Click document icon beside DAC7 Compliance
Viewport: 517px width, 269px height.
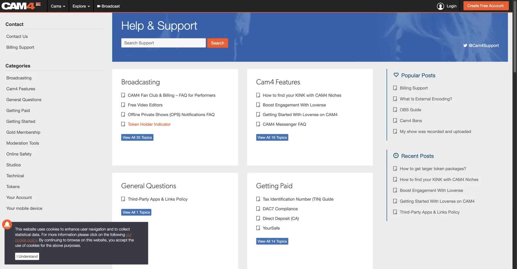tap(258, 209)
